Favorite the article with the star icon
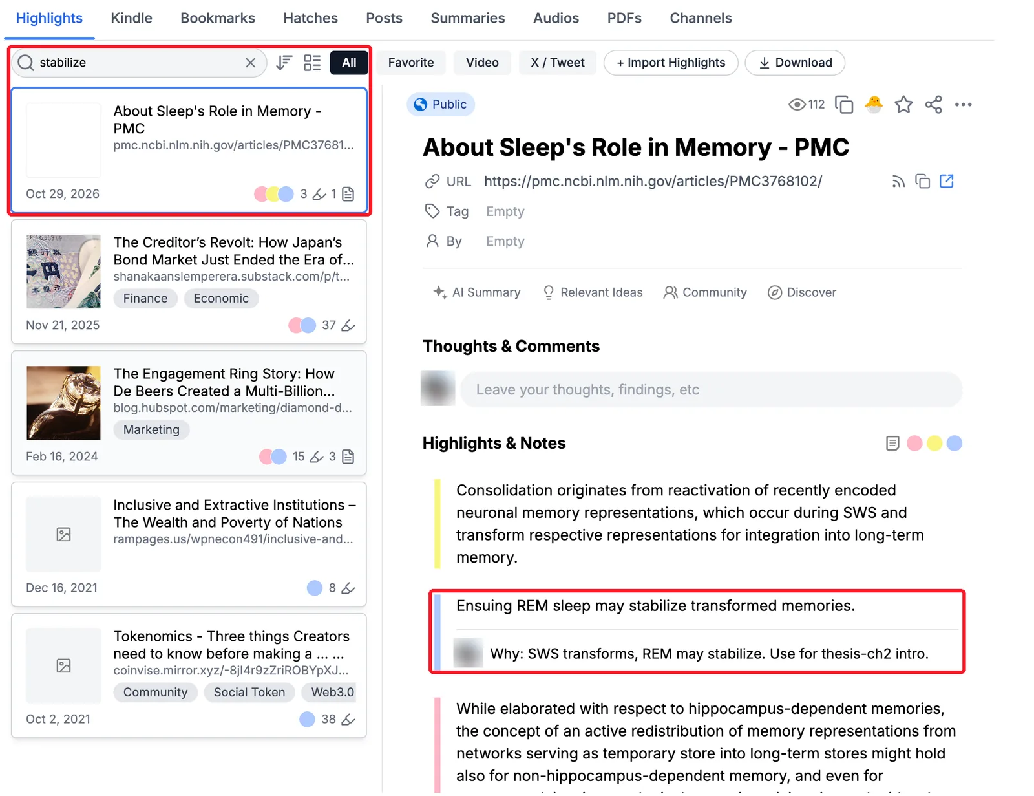This screenshot has width=1034, height=796. point(903,105)
